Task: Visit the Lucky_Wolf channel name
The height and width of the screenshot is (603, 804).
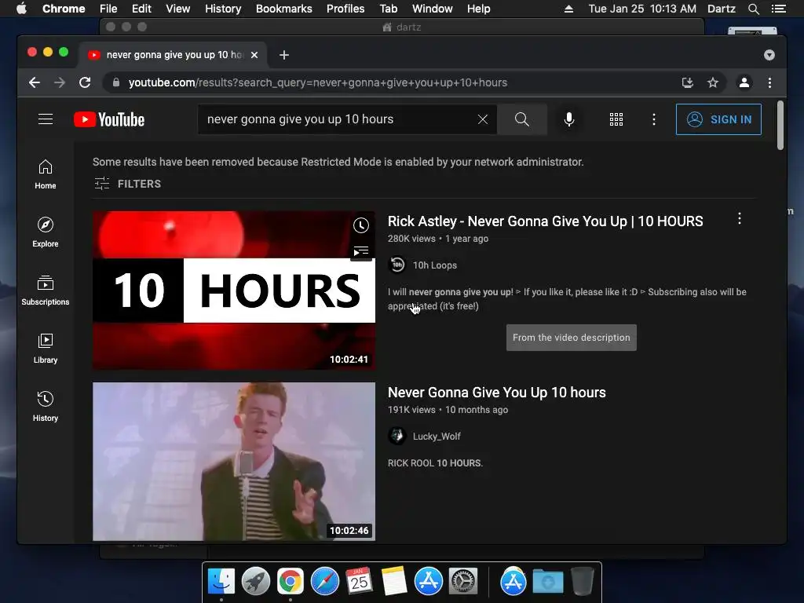Action: point(437,437)
